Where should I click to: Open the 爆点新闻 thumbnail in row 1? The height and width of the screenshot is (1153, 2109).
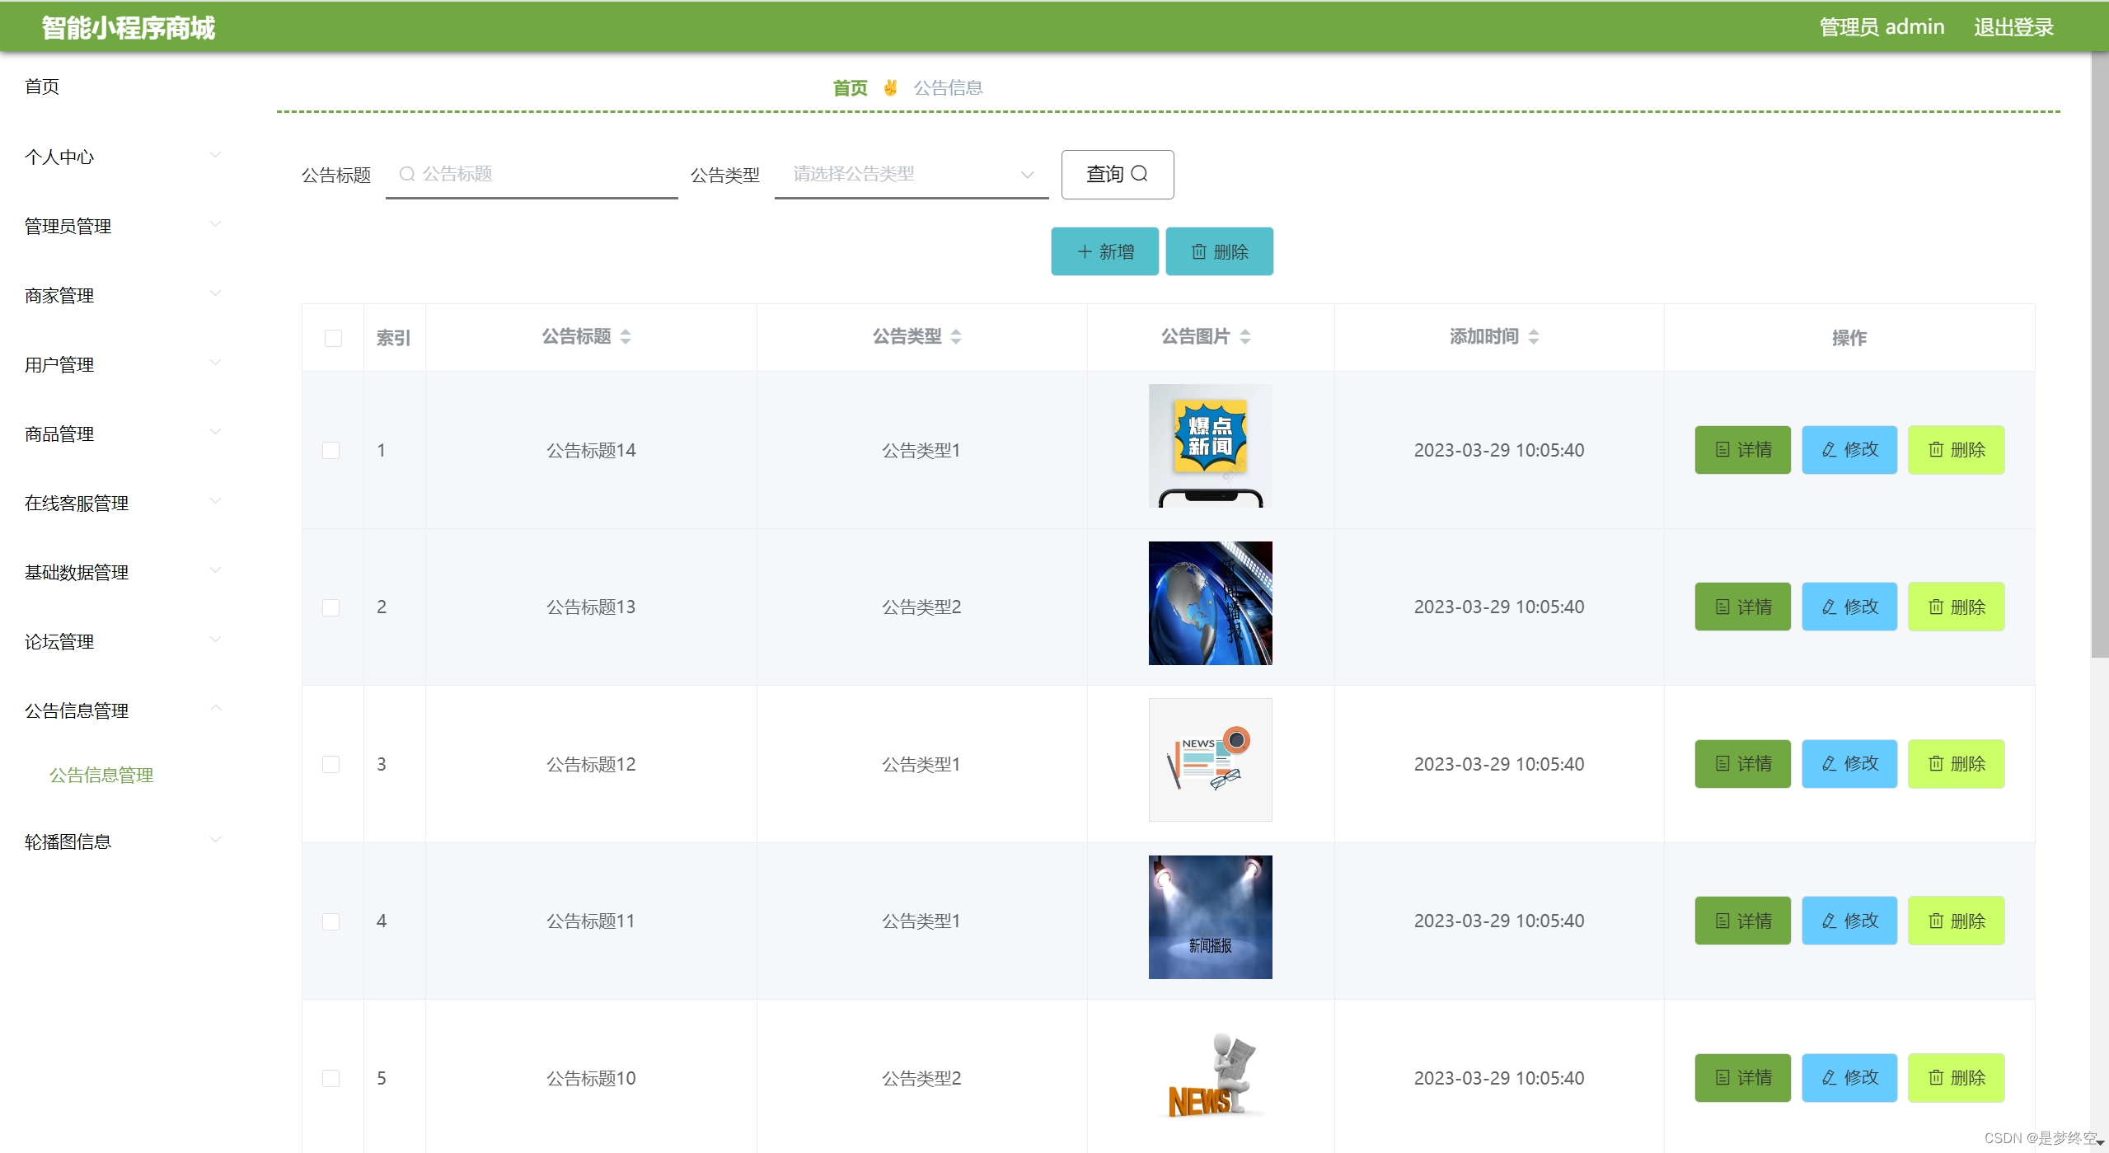point(1210,446)
